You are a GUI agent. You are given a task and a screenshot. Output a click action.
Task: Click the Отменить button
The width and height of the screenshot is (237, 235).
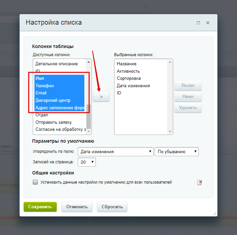point(77,207)
